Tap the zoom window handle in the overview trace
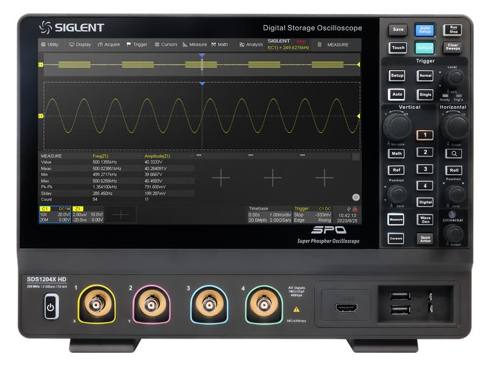This screenshot has width=488, height=366. pos(202,65)
